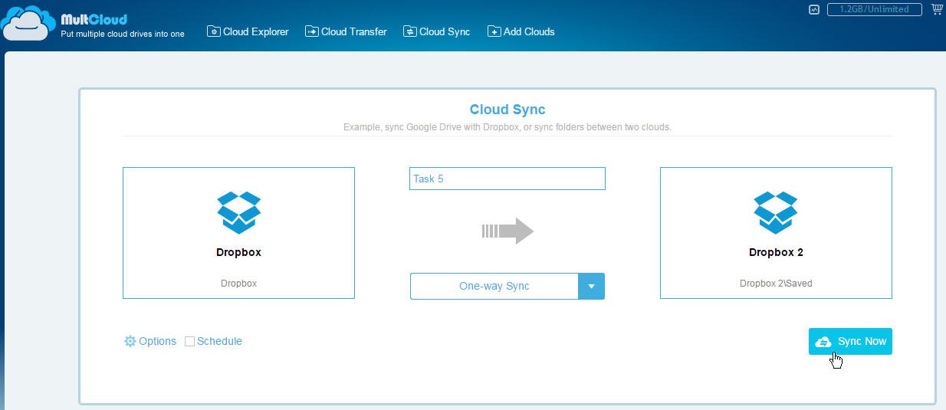Click the Task 5 name field
Screen dimensions: 946x410
click(x=507, y=179)
